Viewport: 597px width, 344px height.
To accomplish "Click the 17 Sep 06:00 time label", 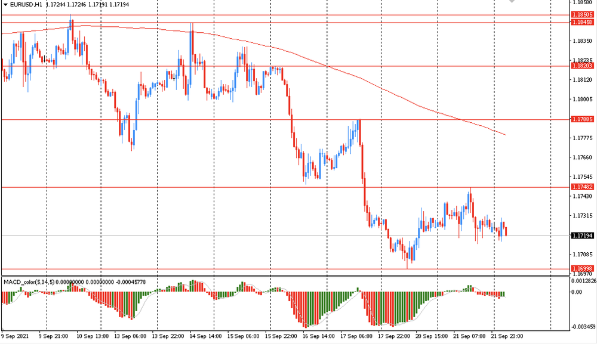I will pos(356,336).
